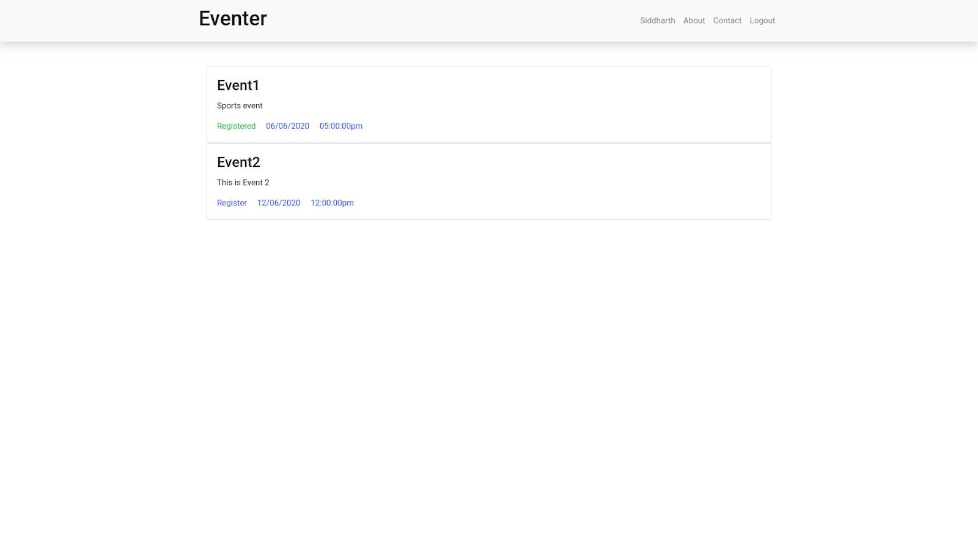Click the date 12/06/2020
The height and width of the screenshot is (550, 978).
click(279, 203)
